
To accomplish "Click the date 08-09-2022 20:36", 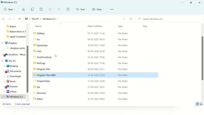I will (96, 51).
